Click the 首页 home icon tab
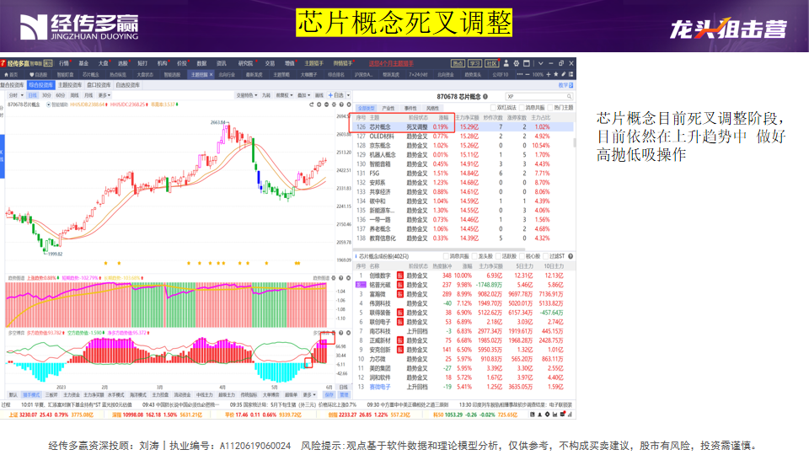Screen dimensions: 809x455 click(11, 75)
